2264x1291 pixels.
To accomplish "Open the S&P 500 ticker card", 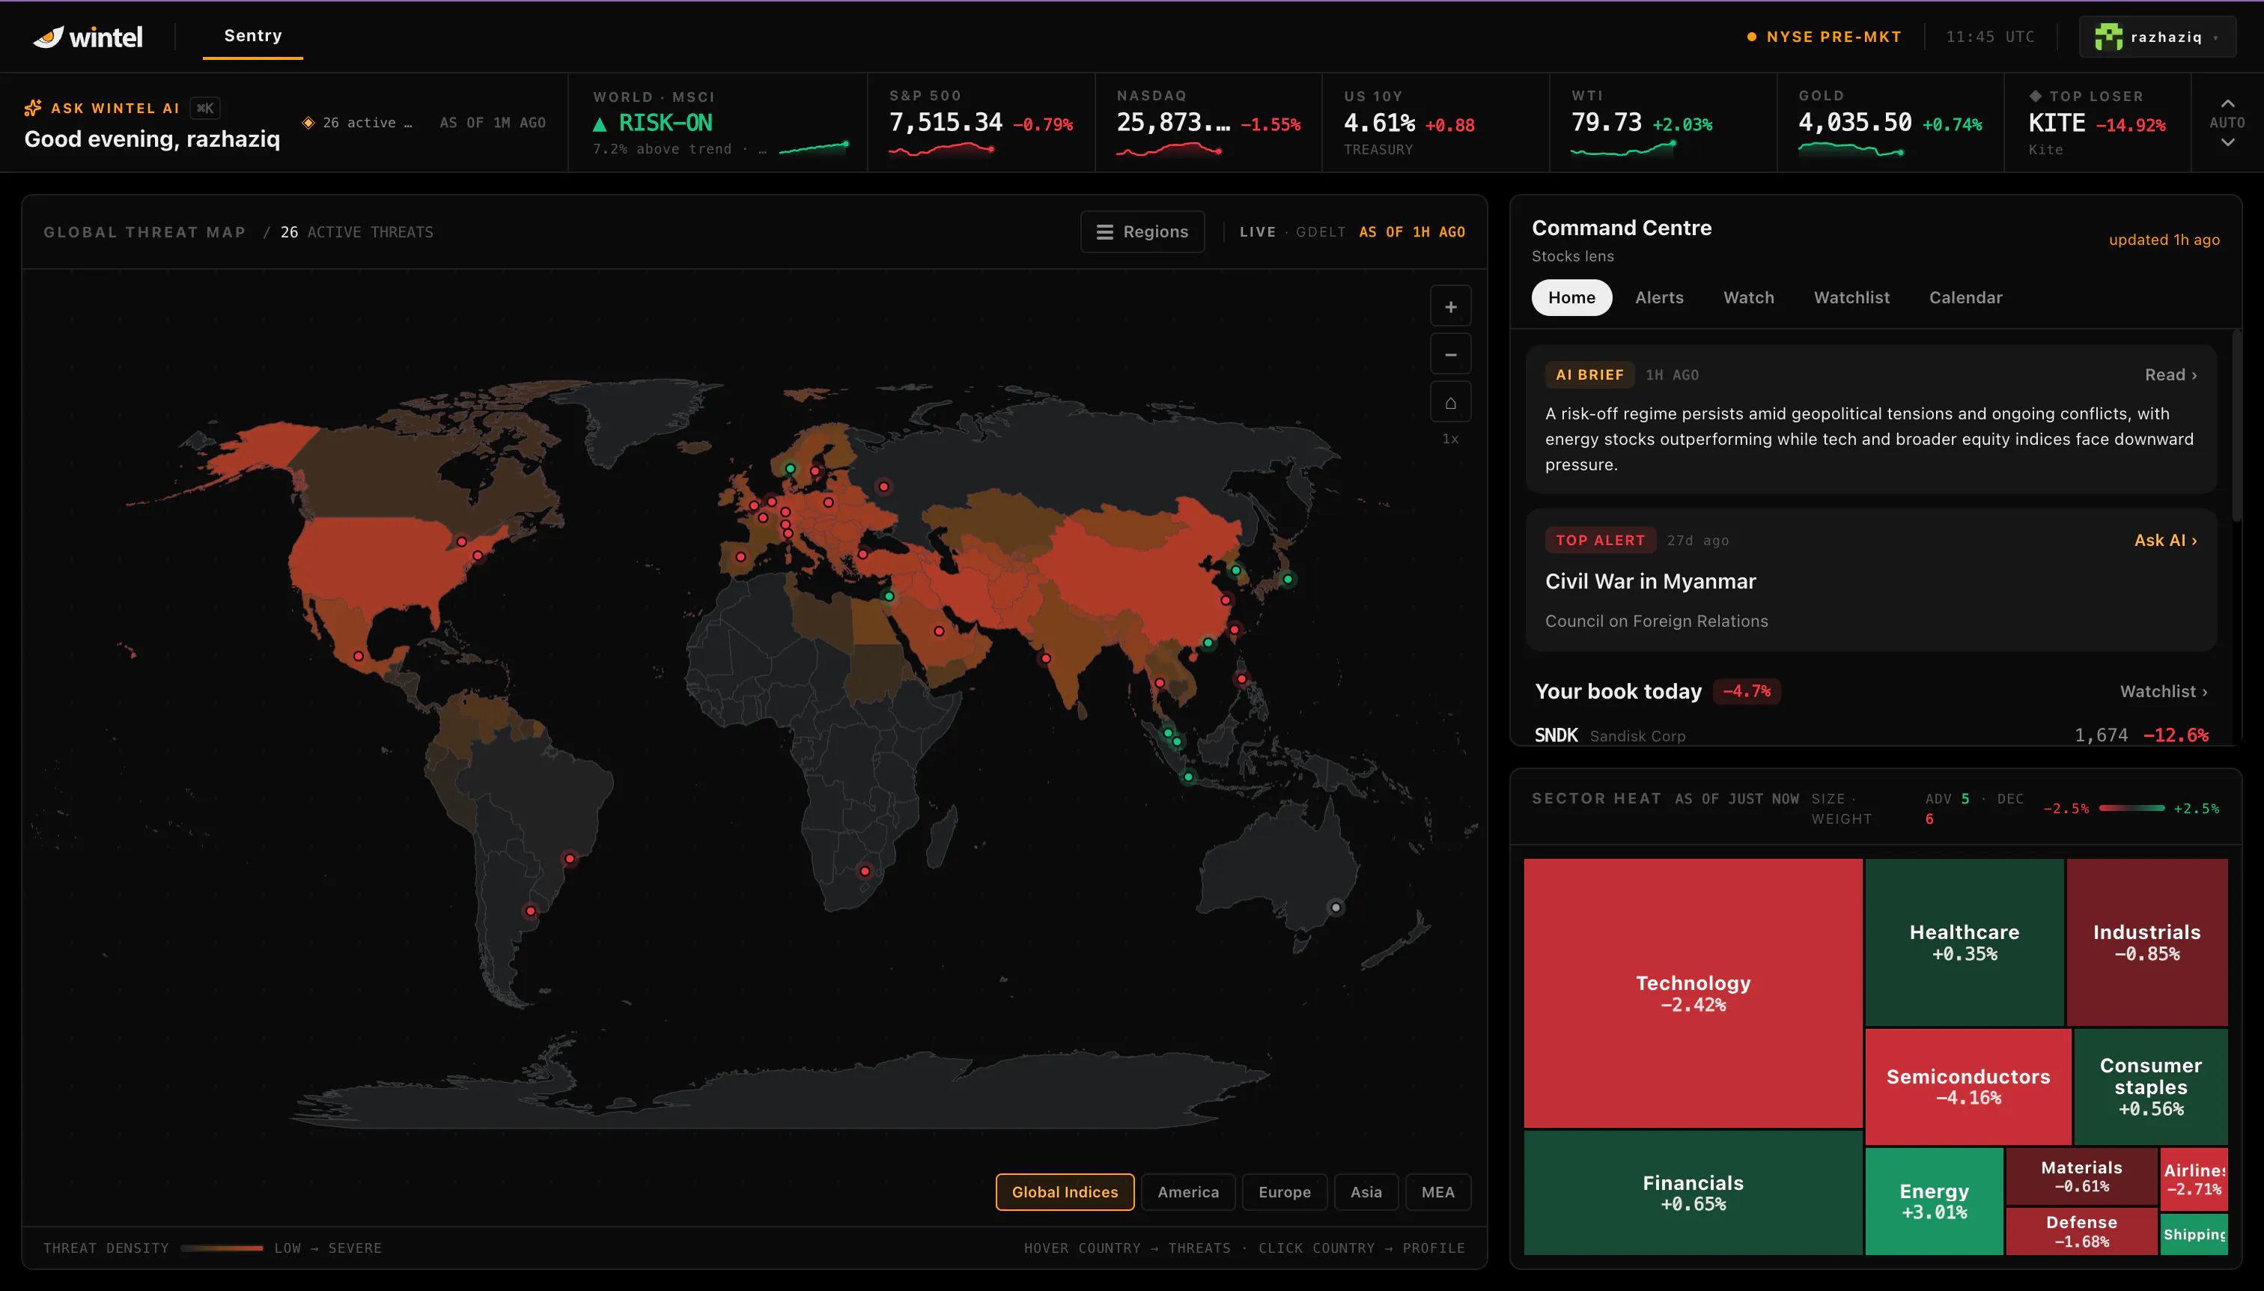I will [x=982, y=122].
